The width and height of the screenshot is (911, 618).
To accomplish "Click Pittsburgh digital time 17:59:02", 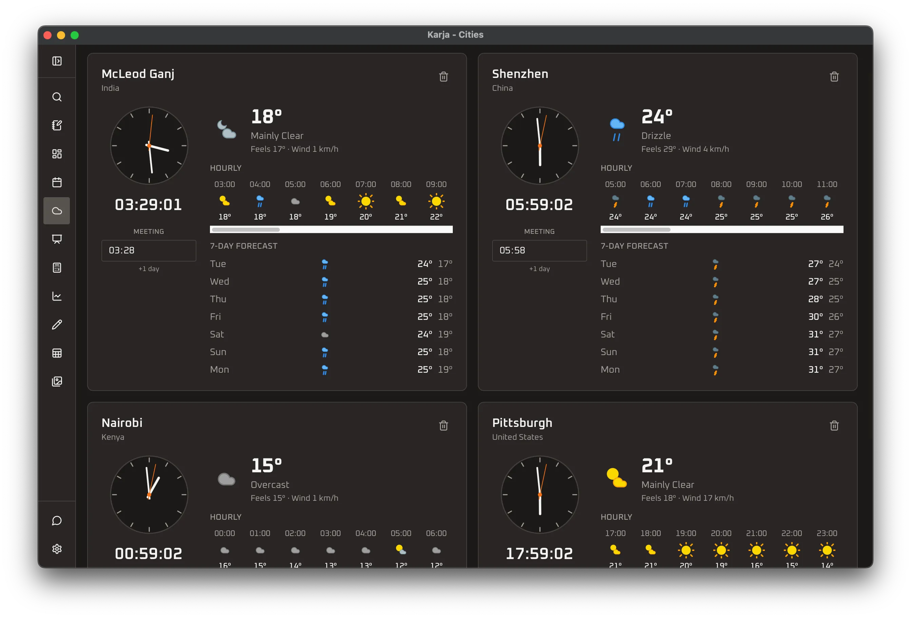I will click(539, 554).
